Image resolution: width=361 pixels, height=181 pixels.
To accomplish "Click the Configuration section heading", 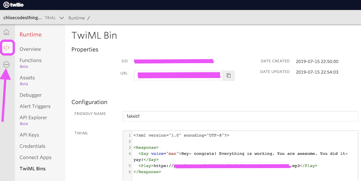I will click(x=89, y=102).
